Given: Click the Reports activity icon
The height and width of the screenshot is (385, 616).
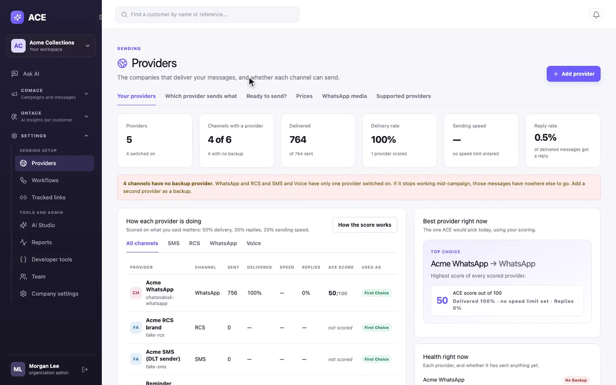Looking at the screenshot, I should pos(24,242).
